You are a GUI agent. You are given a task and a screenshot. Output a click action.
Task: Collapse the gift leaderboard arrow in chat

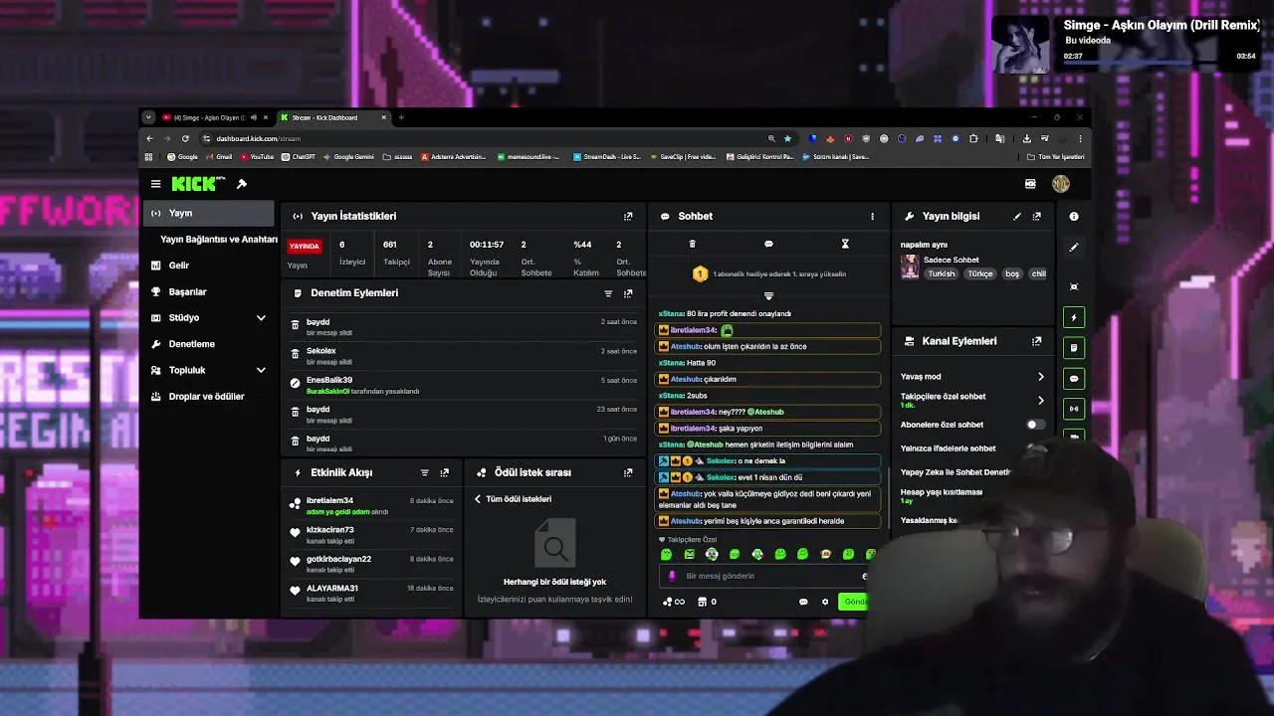[768, 295]
